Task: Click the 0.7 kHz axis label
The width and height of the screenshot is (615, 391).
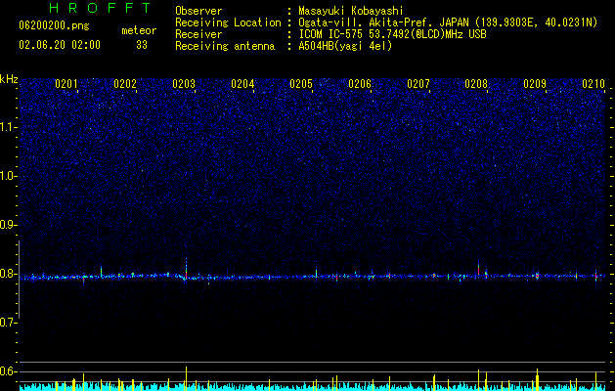Action: tap(9, 323)
